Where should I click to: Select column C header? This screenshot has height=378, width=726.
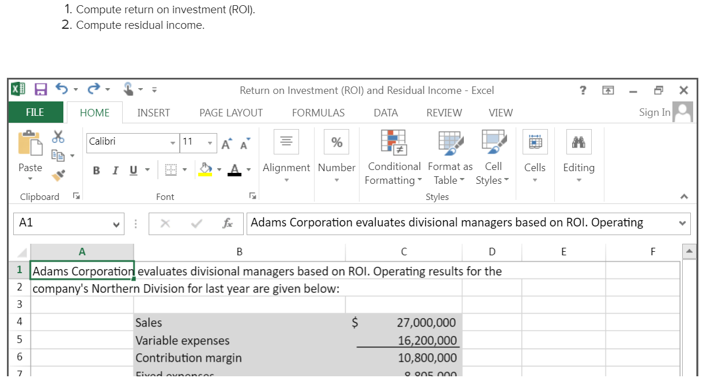[x=404, y=252]
